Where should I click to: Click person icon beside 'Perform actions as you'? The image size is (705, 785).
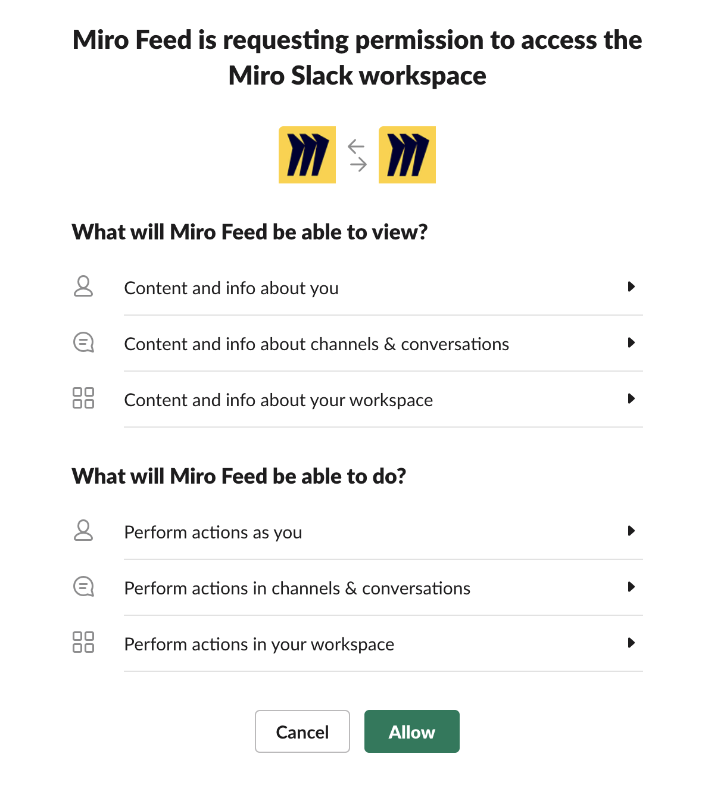[83, 531]
